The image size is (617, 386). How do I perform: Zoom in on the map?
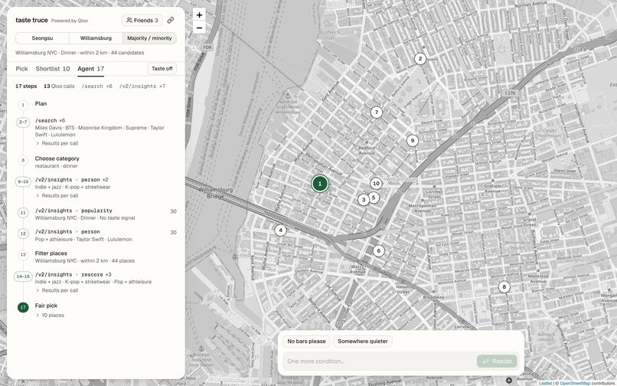coord(199,15)
